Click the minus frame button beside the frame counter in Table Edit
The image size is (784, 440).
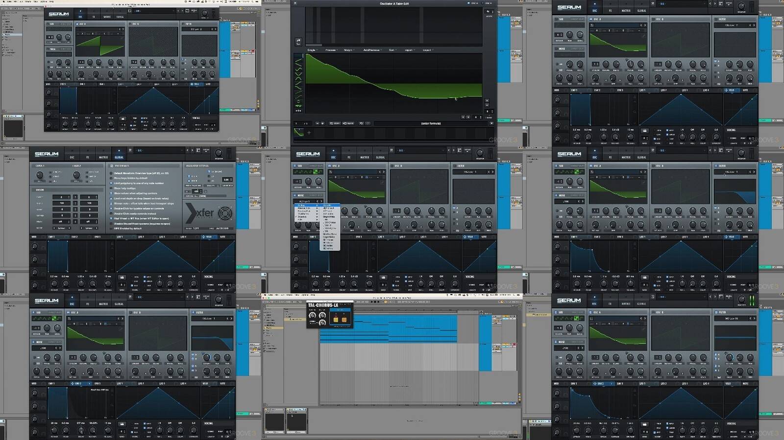click(x=318, y=123)
